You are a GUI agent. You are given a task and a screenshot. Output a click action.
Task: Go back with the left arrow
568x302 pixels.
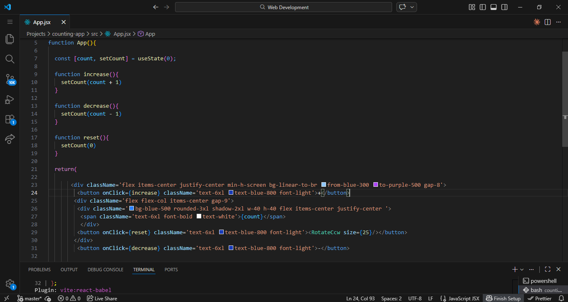coord(156,7)
